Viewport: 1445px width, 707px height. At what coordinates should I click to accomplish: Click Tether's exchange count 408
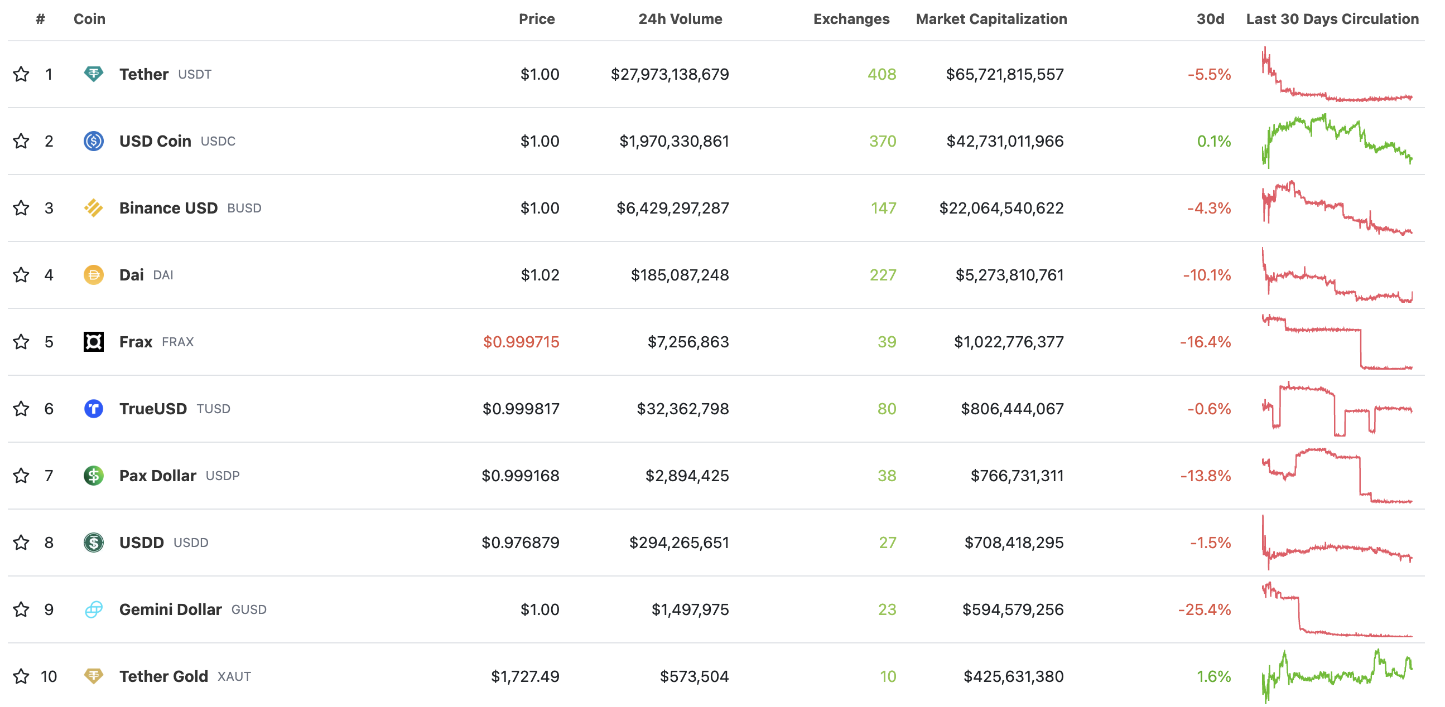(882, 74)
